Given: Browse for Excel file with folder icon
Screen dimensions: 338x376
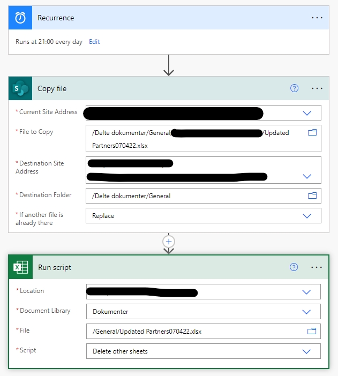Looking at the screenshot, I should tap(312, 331).
